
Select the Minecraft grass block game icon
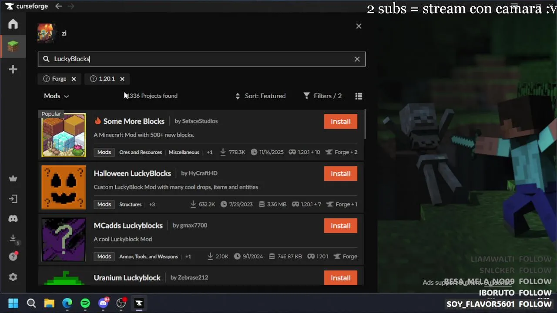[x=13, y=46]
